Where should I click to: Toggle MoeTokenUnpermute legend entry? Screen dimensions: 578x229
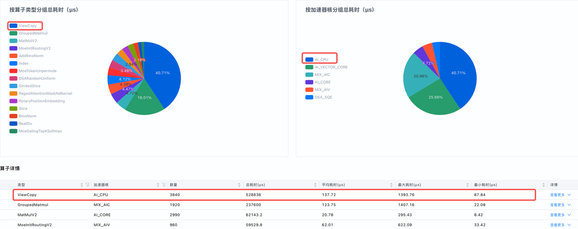33,71
